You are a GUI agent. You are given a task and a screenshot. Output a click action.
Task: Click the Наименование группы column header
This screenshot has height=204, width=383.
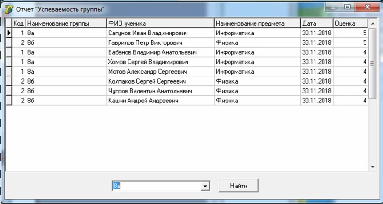(66, 24)
